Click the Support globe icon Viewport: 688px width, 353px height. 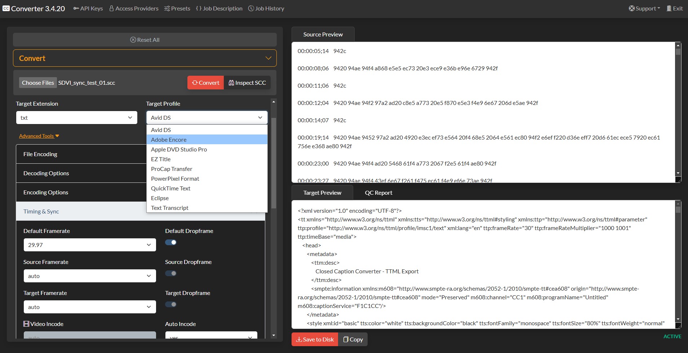tap(632, 8)
